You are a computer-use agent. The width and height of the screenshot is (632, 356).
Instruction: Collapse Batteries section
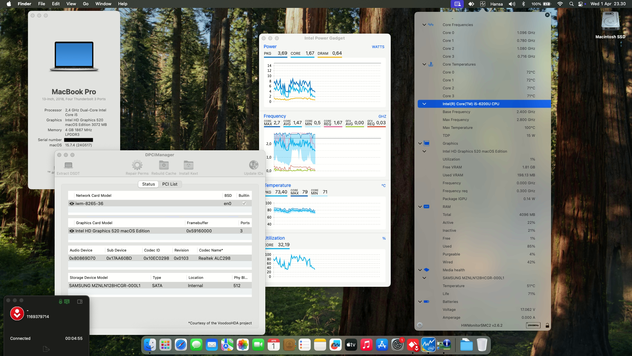click(x=420, y=302)
